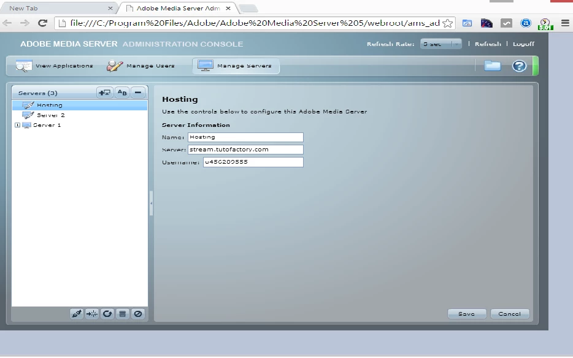Click the Refresh link
This screenshot has height=358, width=573.
(x=488, y=44)
